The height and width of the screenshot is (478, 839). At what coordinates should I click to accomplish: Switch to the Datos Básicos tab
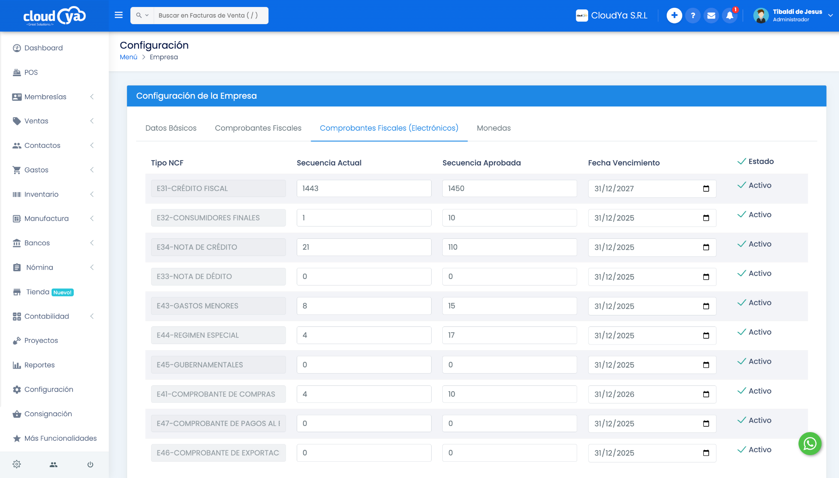pos(171,128)
